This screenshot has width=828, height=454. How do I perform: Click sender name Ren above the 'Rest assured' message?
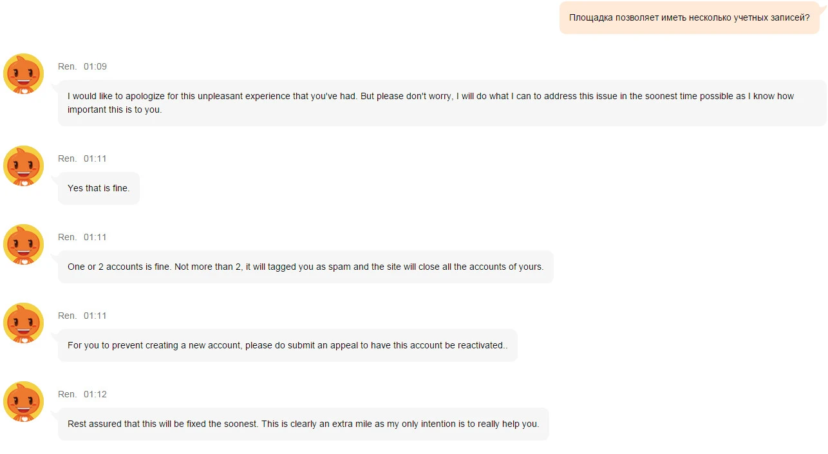point(67,394)
